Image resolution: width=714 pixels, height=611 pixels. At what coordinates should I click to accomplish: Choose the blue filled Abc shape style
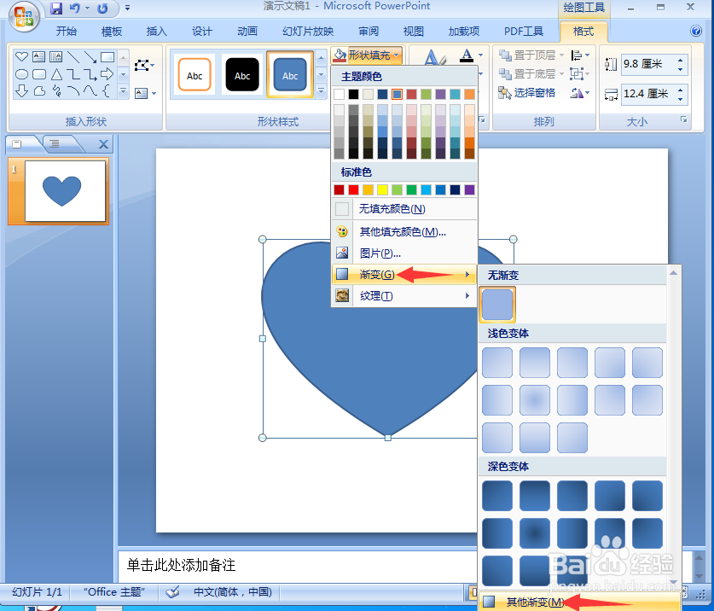click(290, 74)
